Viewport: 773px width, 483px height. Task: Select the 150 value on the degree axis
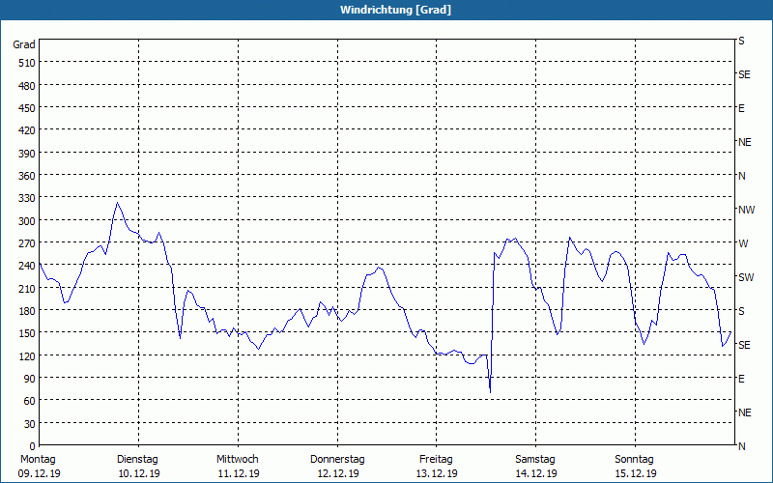tap(28, 333)
